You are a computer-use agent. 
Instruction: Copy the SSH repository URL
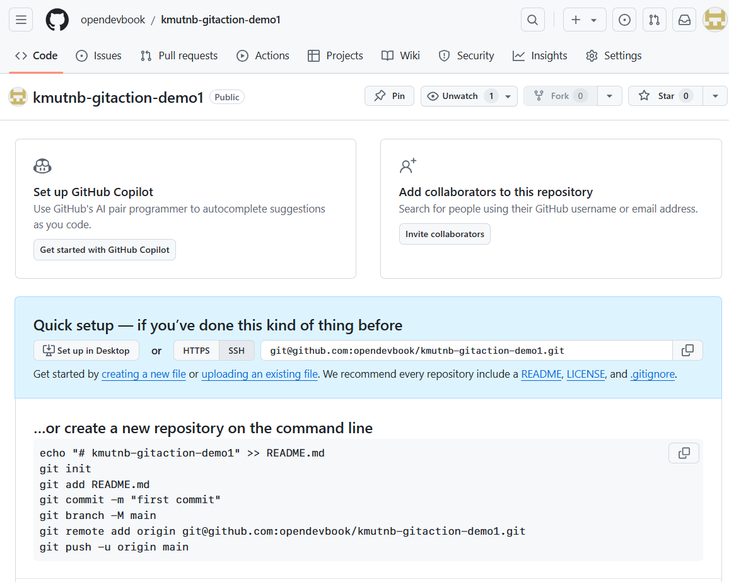tap(687, 350)
